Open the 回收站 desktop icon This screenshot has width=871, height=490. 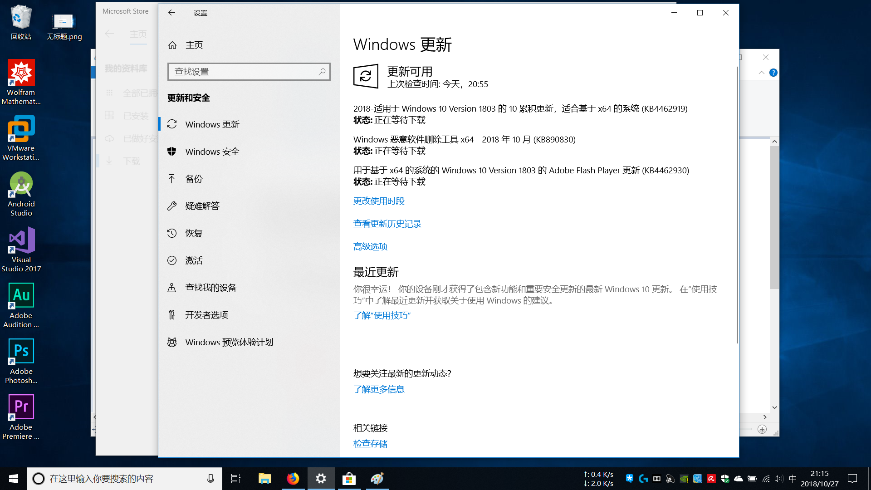point(21,23)
